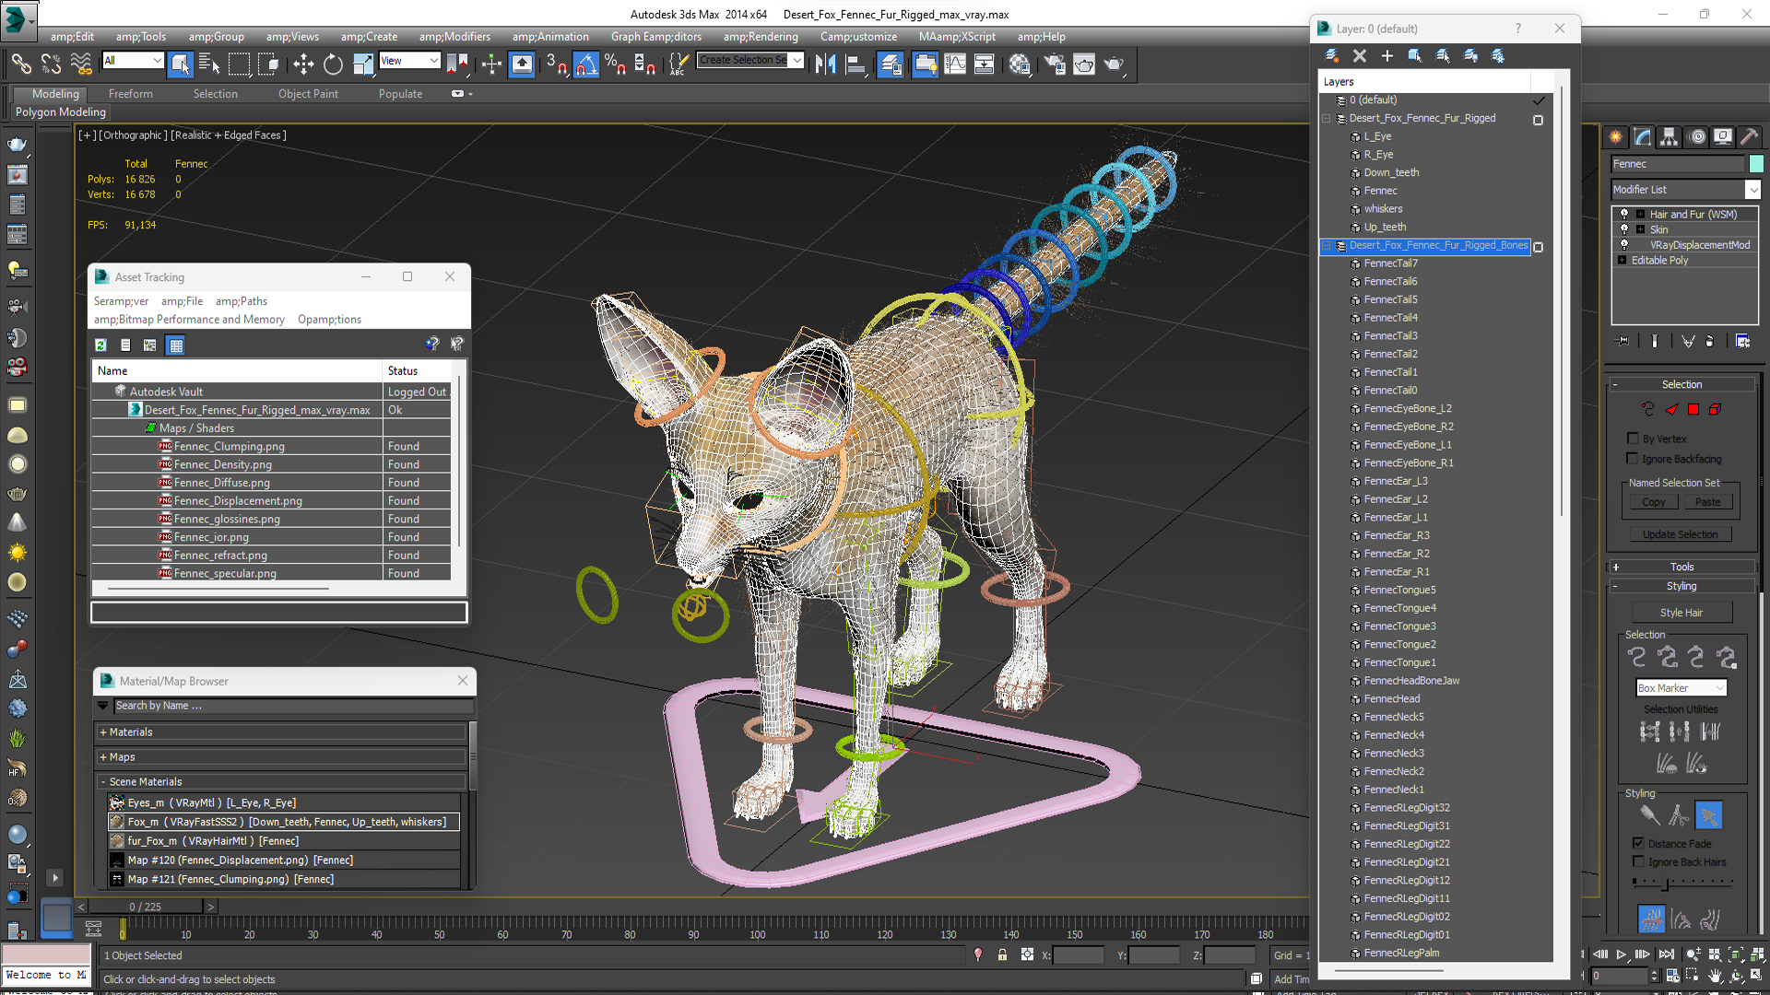The height and width of the screenshot is (995, 1770).
Task: Toggle current box for Desert_Fox_Fennec_Fur_Rigged_Bones layer
Action: point(1538,247)
